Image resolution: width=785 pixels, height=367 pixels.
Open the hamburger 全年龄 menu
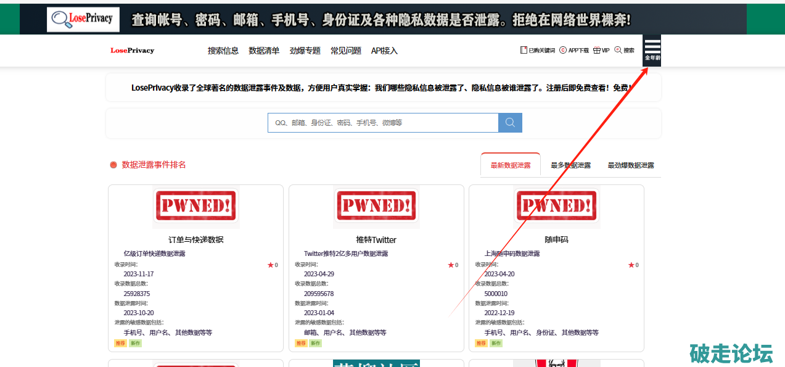652,49
